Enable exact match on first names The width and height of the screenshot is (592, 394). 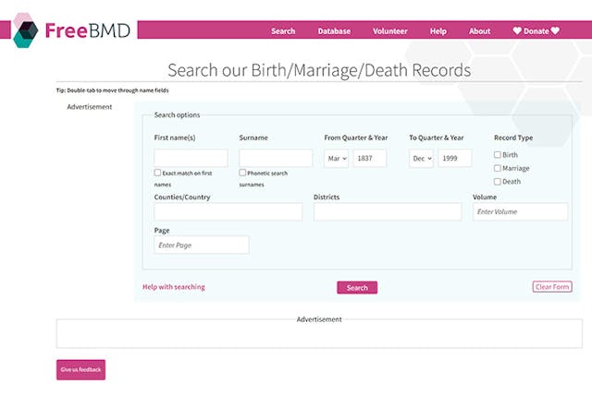point(157,173)
